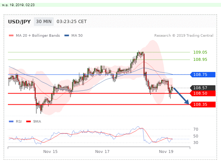Click the 03:23:25 CET timestamp
Viewport: 221px width, 163px height.
(72, 22)
